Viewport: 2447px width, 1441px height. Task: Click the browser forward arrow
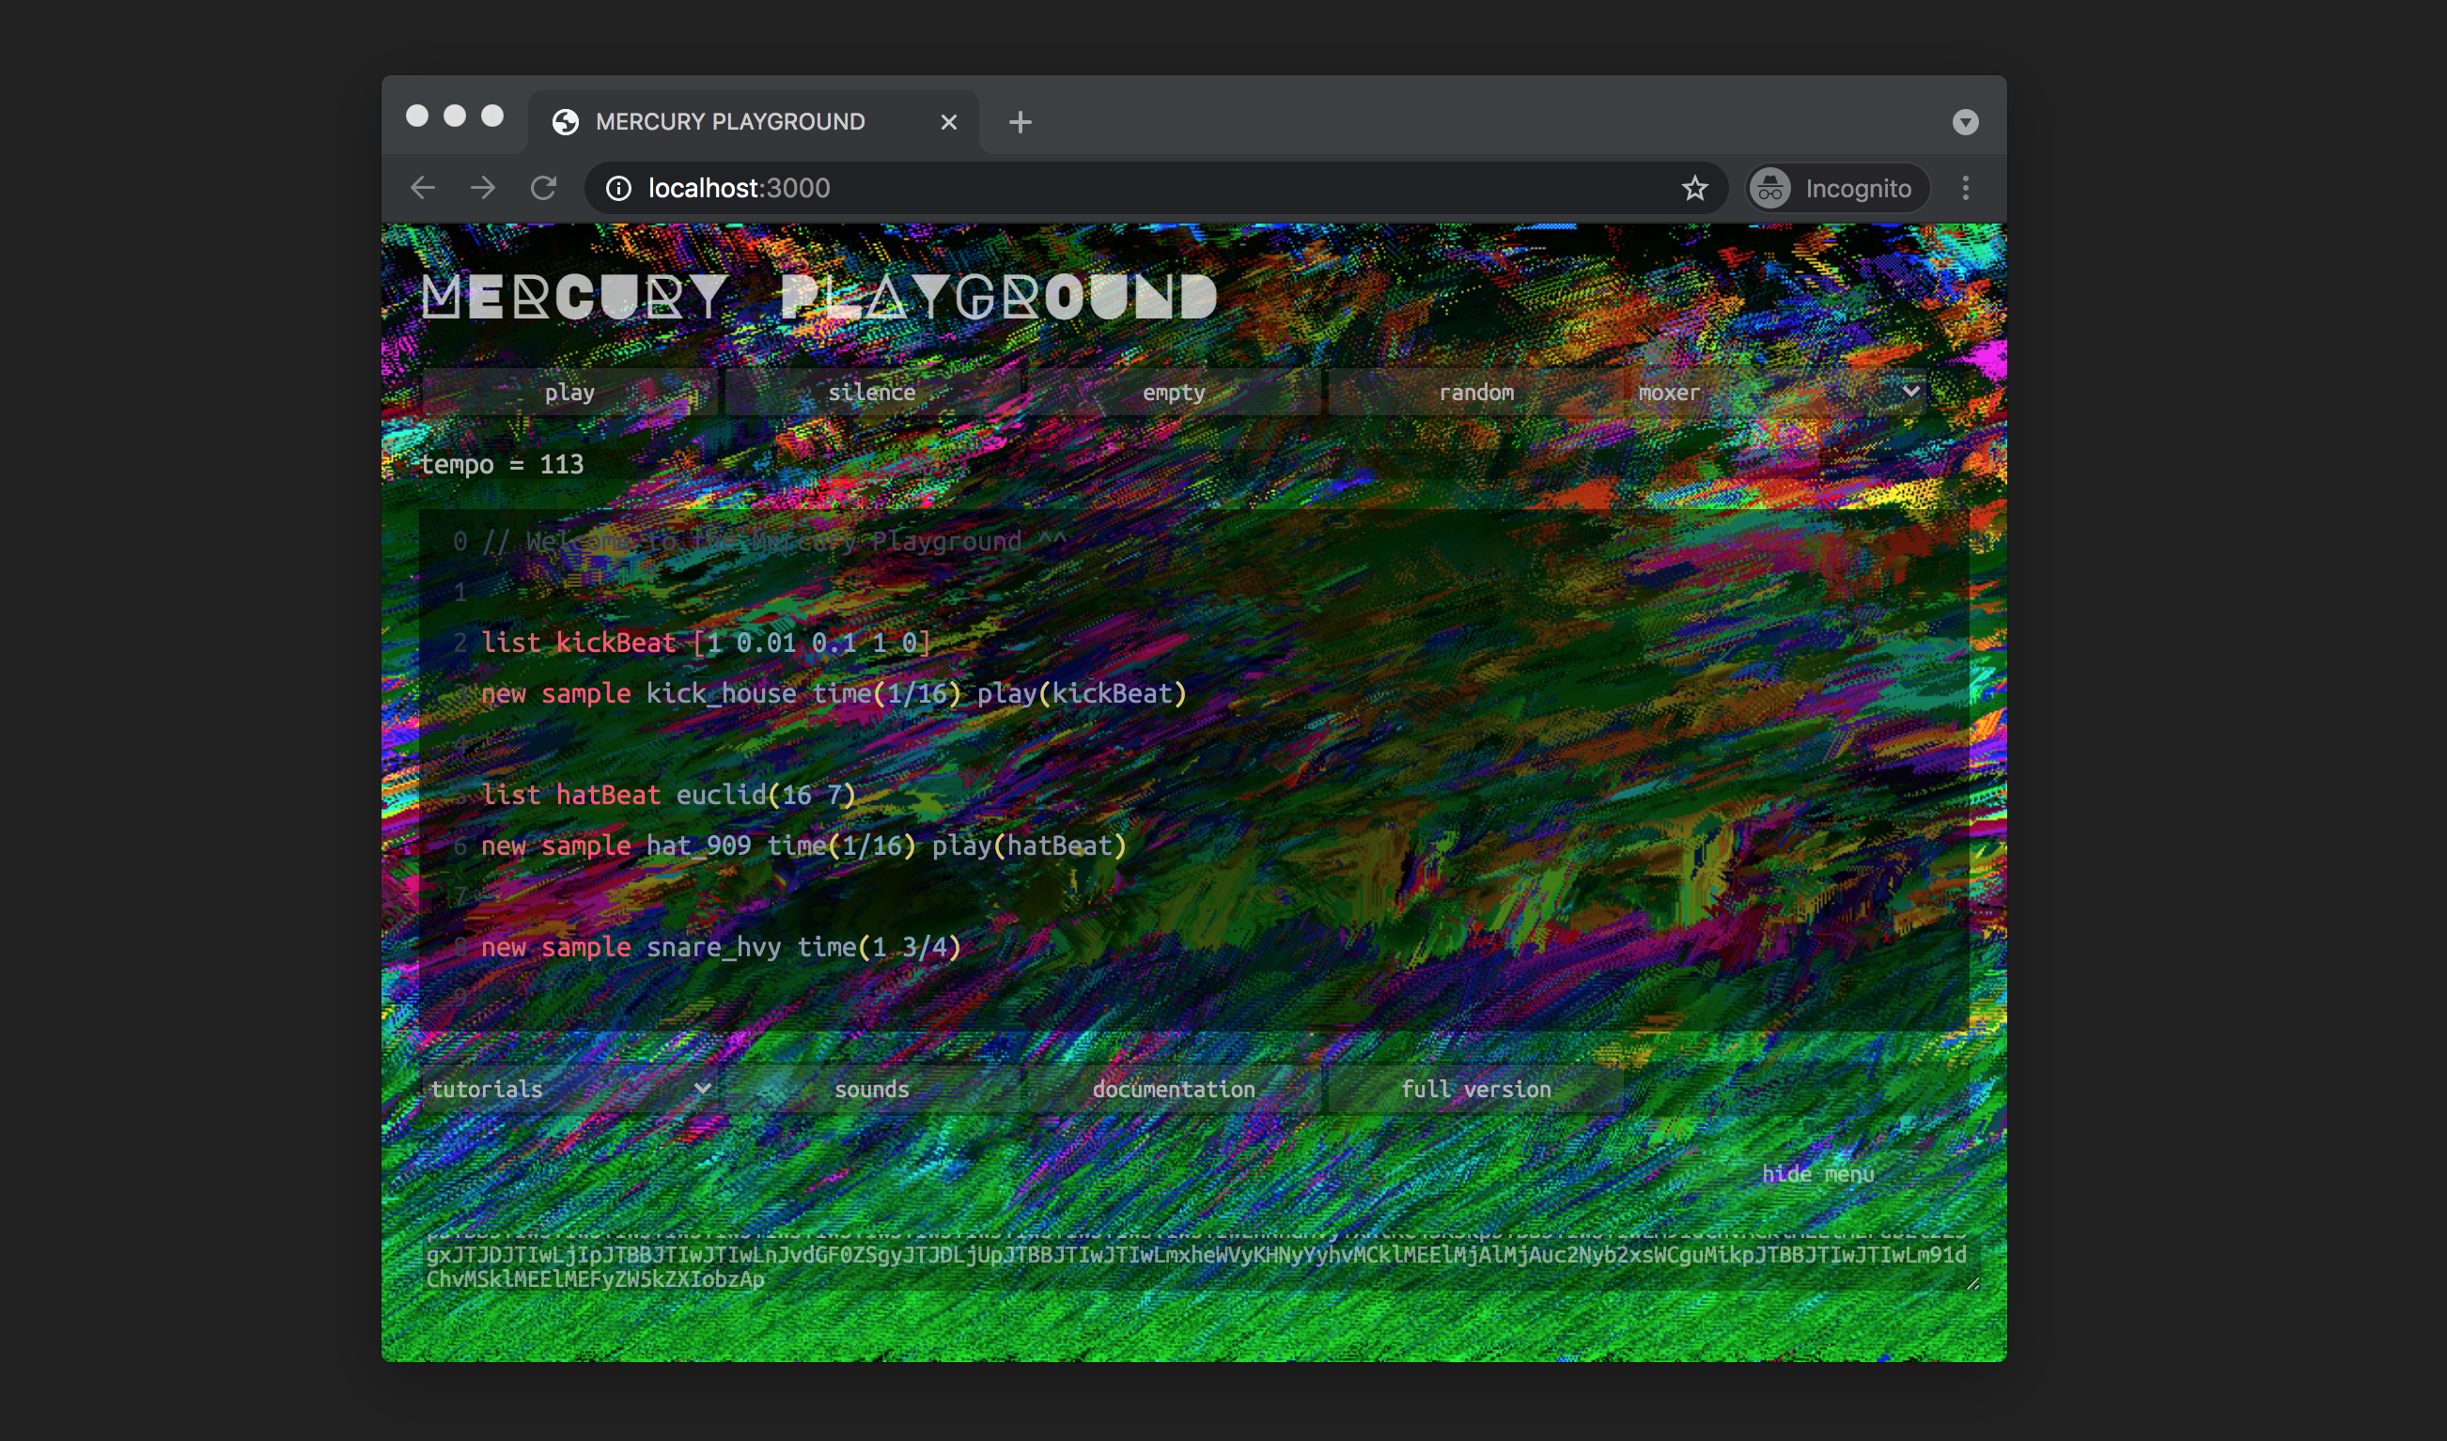click(483, 188)
